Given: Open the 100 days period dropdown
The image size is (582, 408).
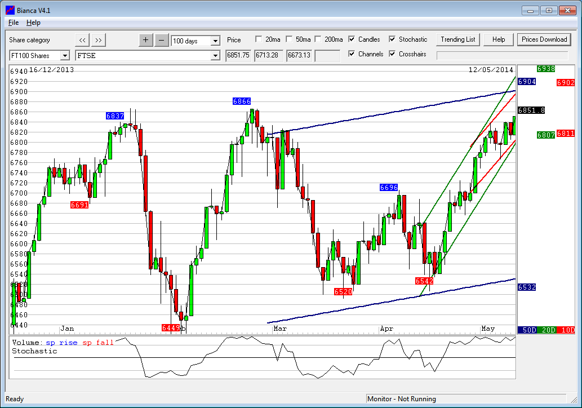Looking at the screenshot, I should coord(215,41).
